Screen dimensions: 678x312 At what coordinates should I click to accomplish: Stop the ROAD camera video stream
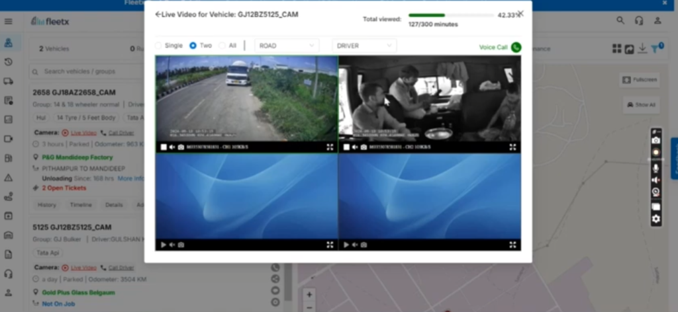pos(164,147)
